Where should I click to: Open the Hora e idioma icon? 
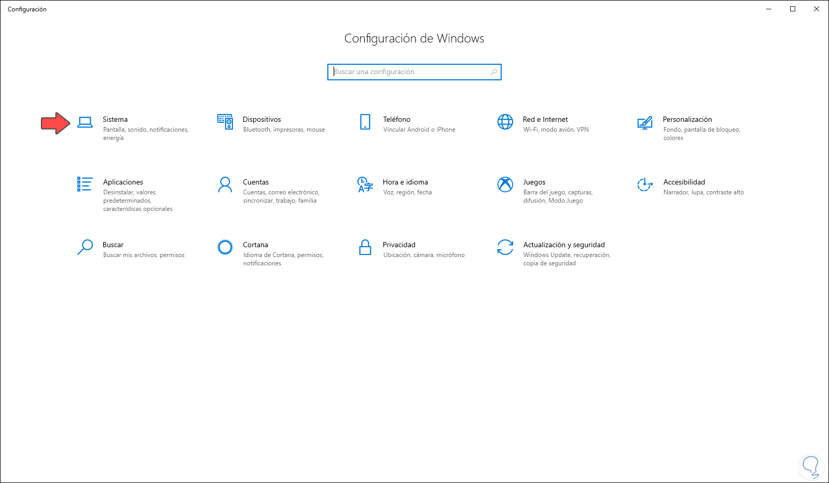pyautogui.click(x=365, y=184)
